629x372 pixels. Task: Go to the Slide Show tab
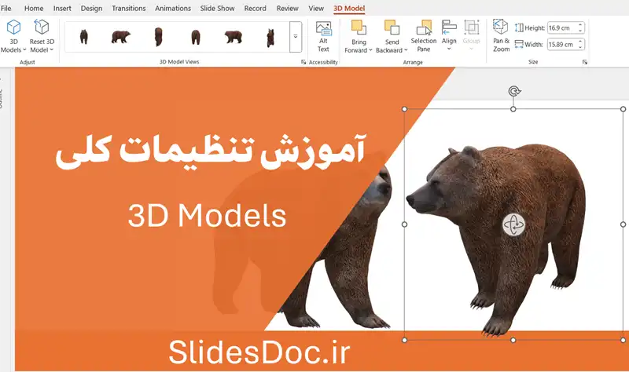pos(218,8)
